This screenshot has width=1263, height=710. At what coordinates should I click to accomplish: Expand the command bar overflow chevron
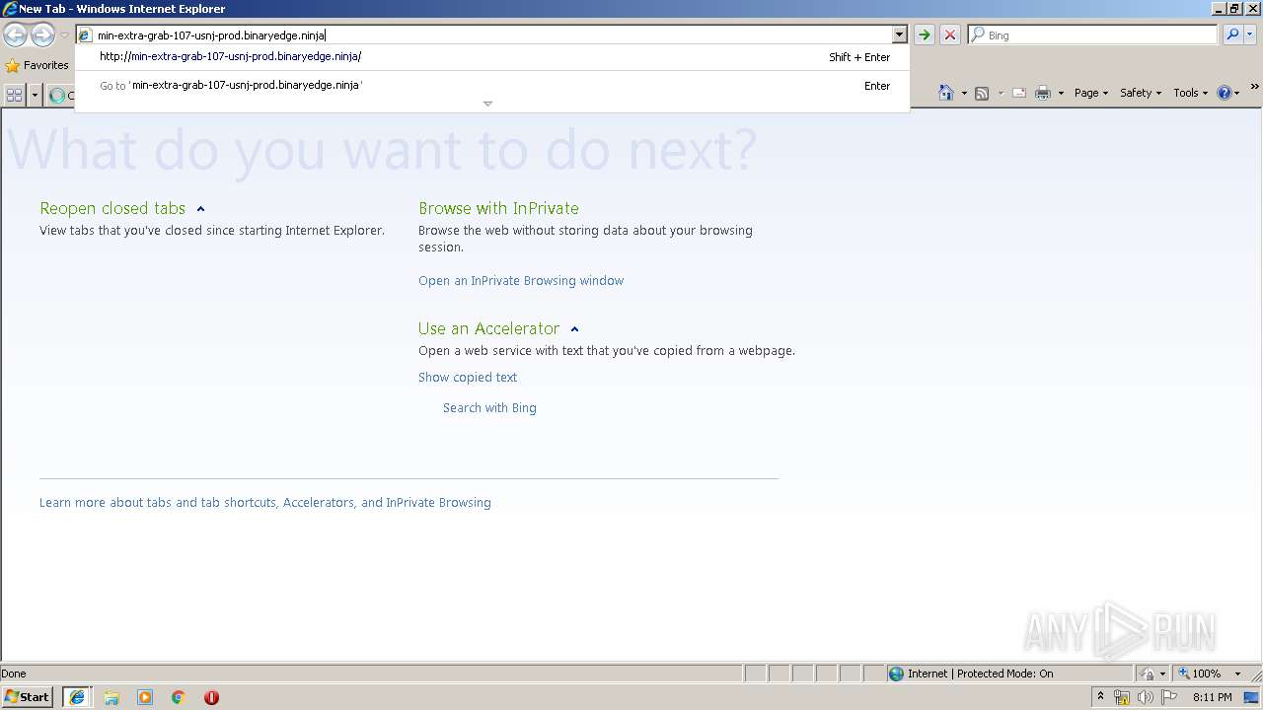coord(1255,87)
